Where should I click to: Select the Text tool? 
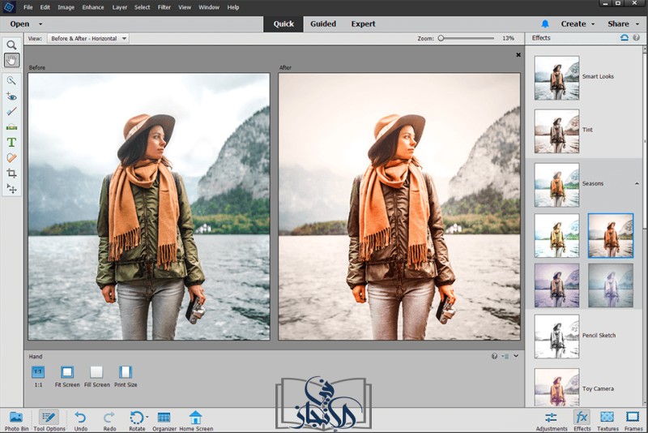tap(11, 142)
